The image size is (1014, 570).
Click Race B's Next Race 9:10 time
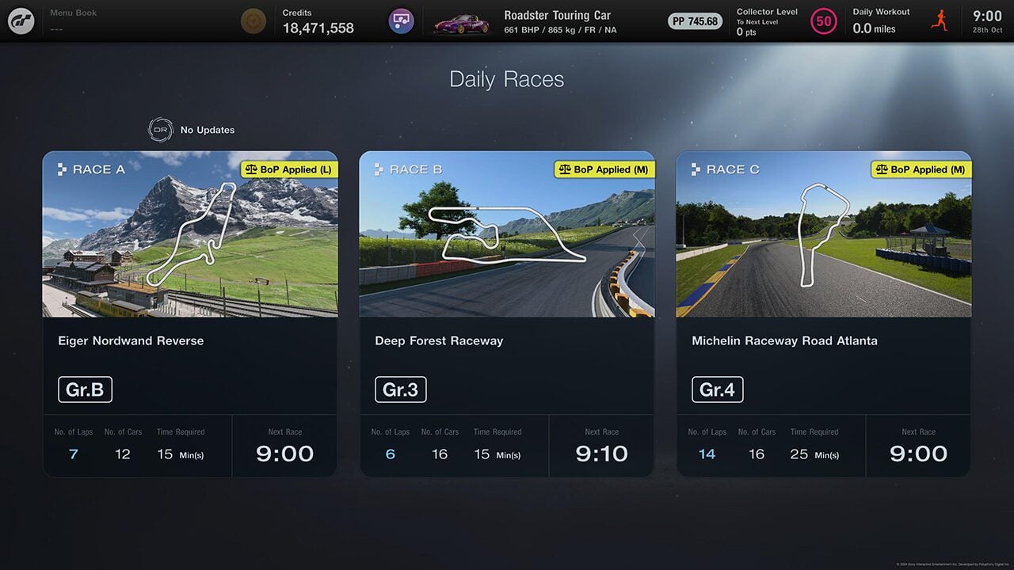[602, 454]
